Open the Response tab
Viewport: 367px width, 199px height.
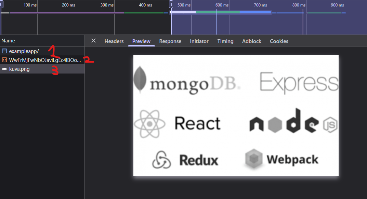coord(170,41)
